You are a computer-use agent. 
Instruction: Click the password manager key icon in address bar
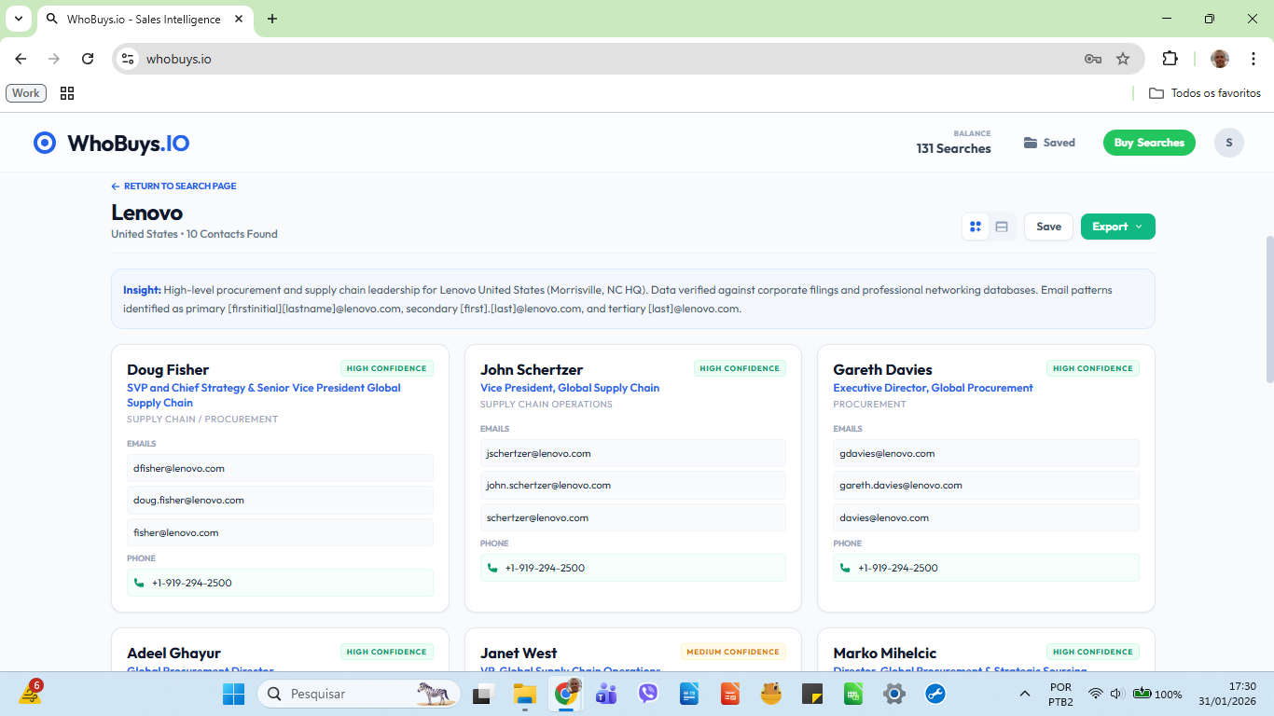[x=1091, y=58]
